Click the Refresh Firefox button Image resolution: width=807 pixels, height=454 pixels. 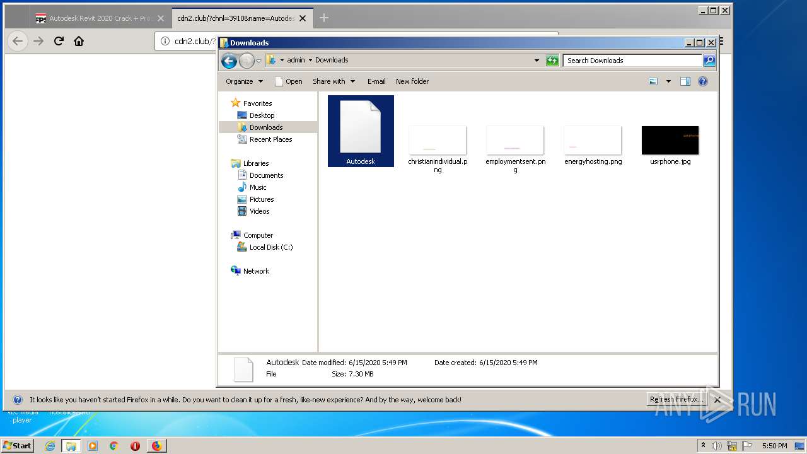point(676,400)
